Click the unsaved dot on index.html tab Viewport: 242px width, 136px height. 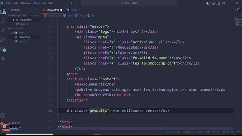61,10
